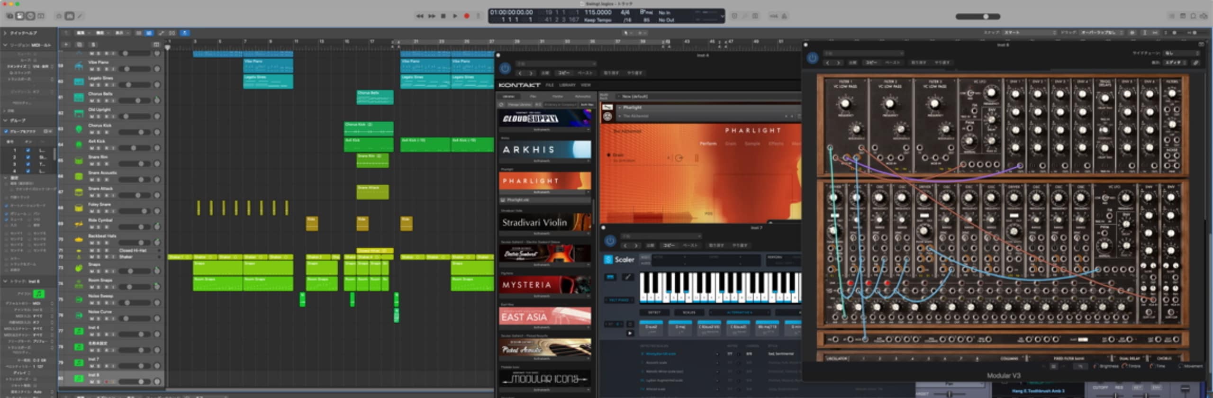Open the Drag mode dropdown
This screenshot has width=1213, height=398.
click(x=1101, y=33)
